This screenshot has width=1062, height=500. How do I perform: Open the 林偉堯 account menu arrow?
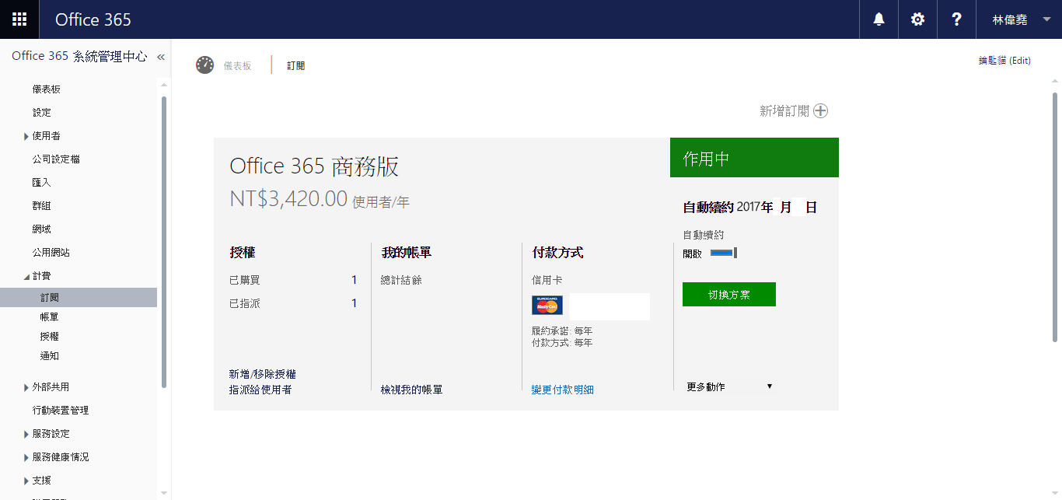[x=1046, y=19]
